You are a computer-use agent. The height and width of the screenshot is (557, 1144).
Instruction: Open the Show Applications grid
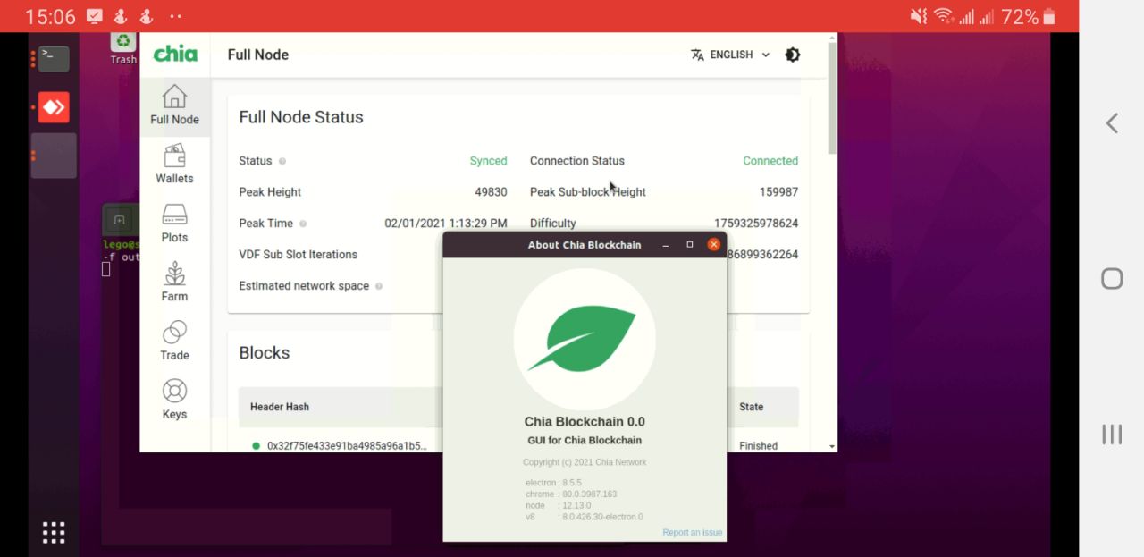[x=54, y=533]
